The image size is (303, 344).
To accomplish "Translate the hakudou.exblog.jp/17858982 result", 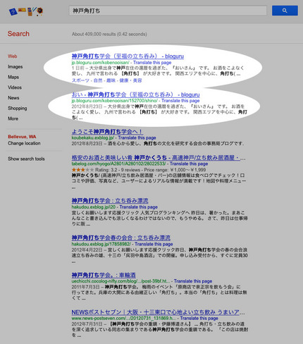I will point(154,244).
